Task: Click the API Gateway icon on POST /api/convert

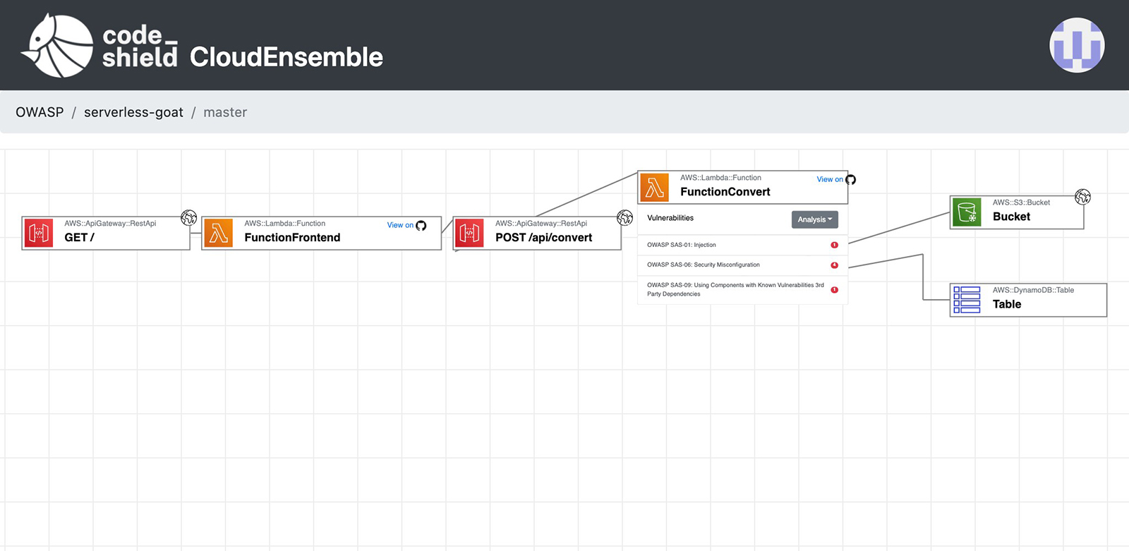Action: click(x=469, y=233)
